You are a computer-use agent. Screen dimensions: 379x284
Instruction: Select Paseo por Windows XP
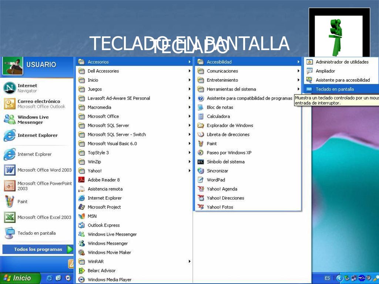click(248, 153)
